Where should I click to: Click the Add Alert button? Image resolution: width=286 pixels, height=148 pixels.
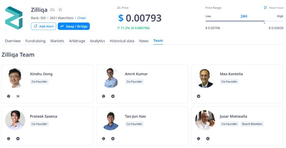click(43, 26)
